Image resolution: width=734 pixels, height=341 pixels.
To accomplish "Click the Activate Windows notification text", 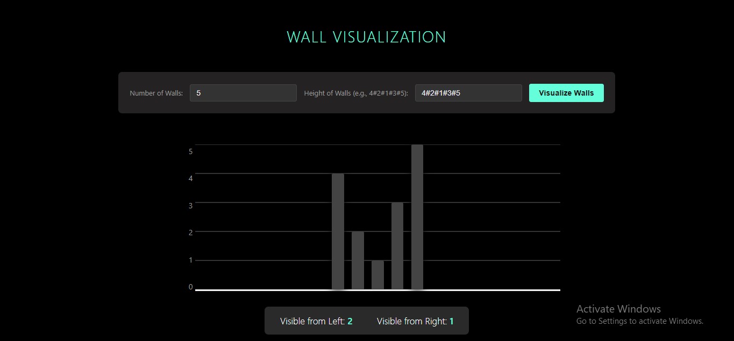I will pos(618,309).
